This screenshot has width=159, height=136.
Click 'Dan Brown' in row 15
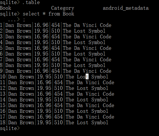21,105
